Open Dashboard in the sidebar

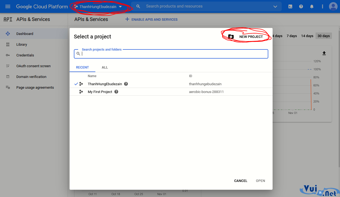pos(34,34)
